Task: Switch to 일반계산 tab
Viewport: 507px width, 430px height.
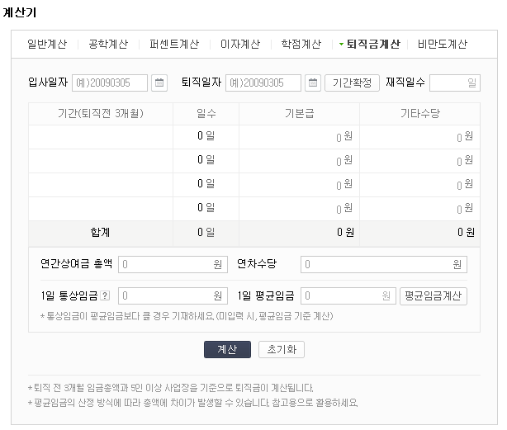Action: (47, 44)
